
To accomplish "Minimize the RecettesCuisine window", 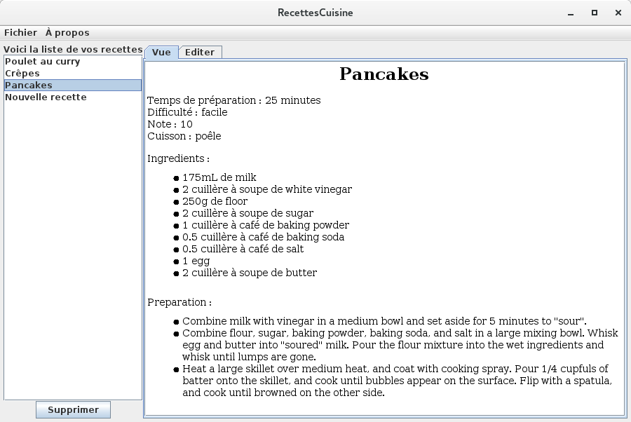I will tap(571, 13).
